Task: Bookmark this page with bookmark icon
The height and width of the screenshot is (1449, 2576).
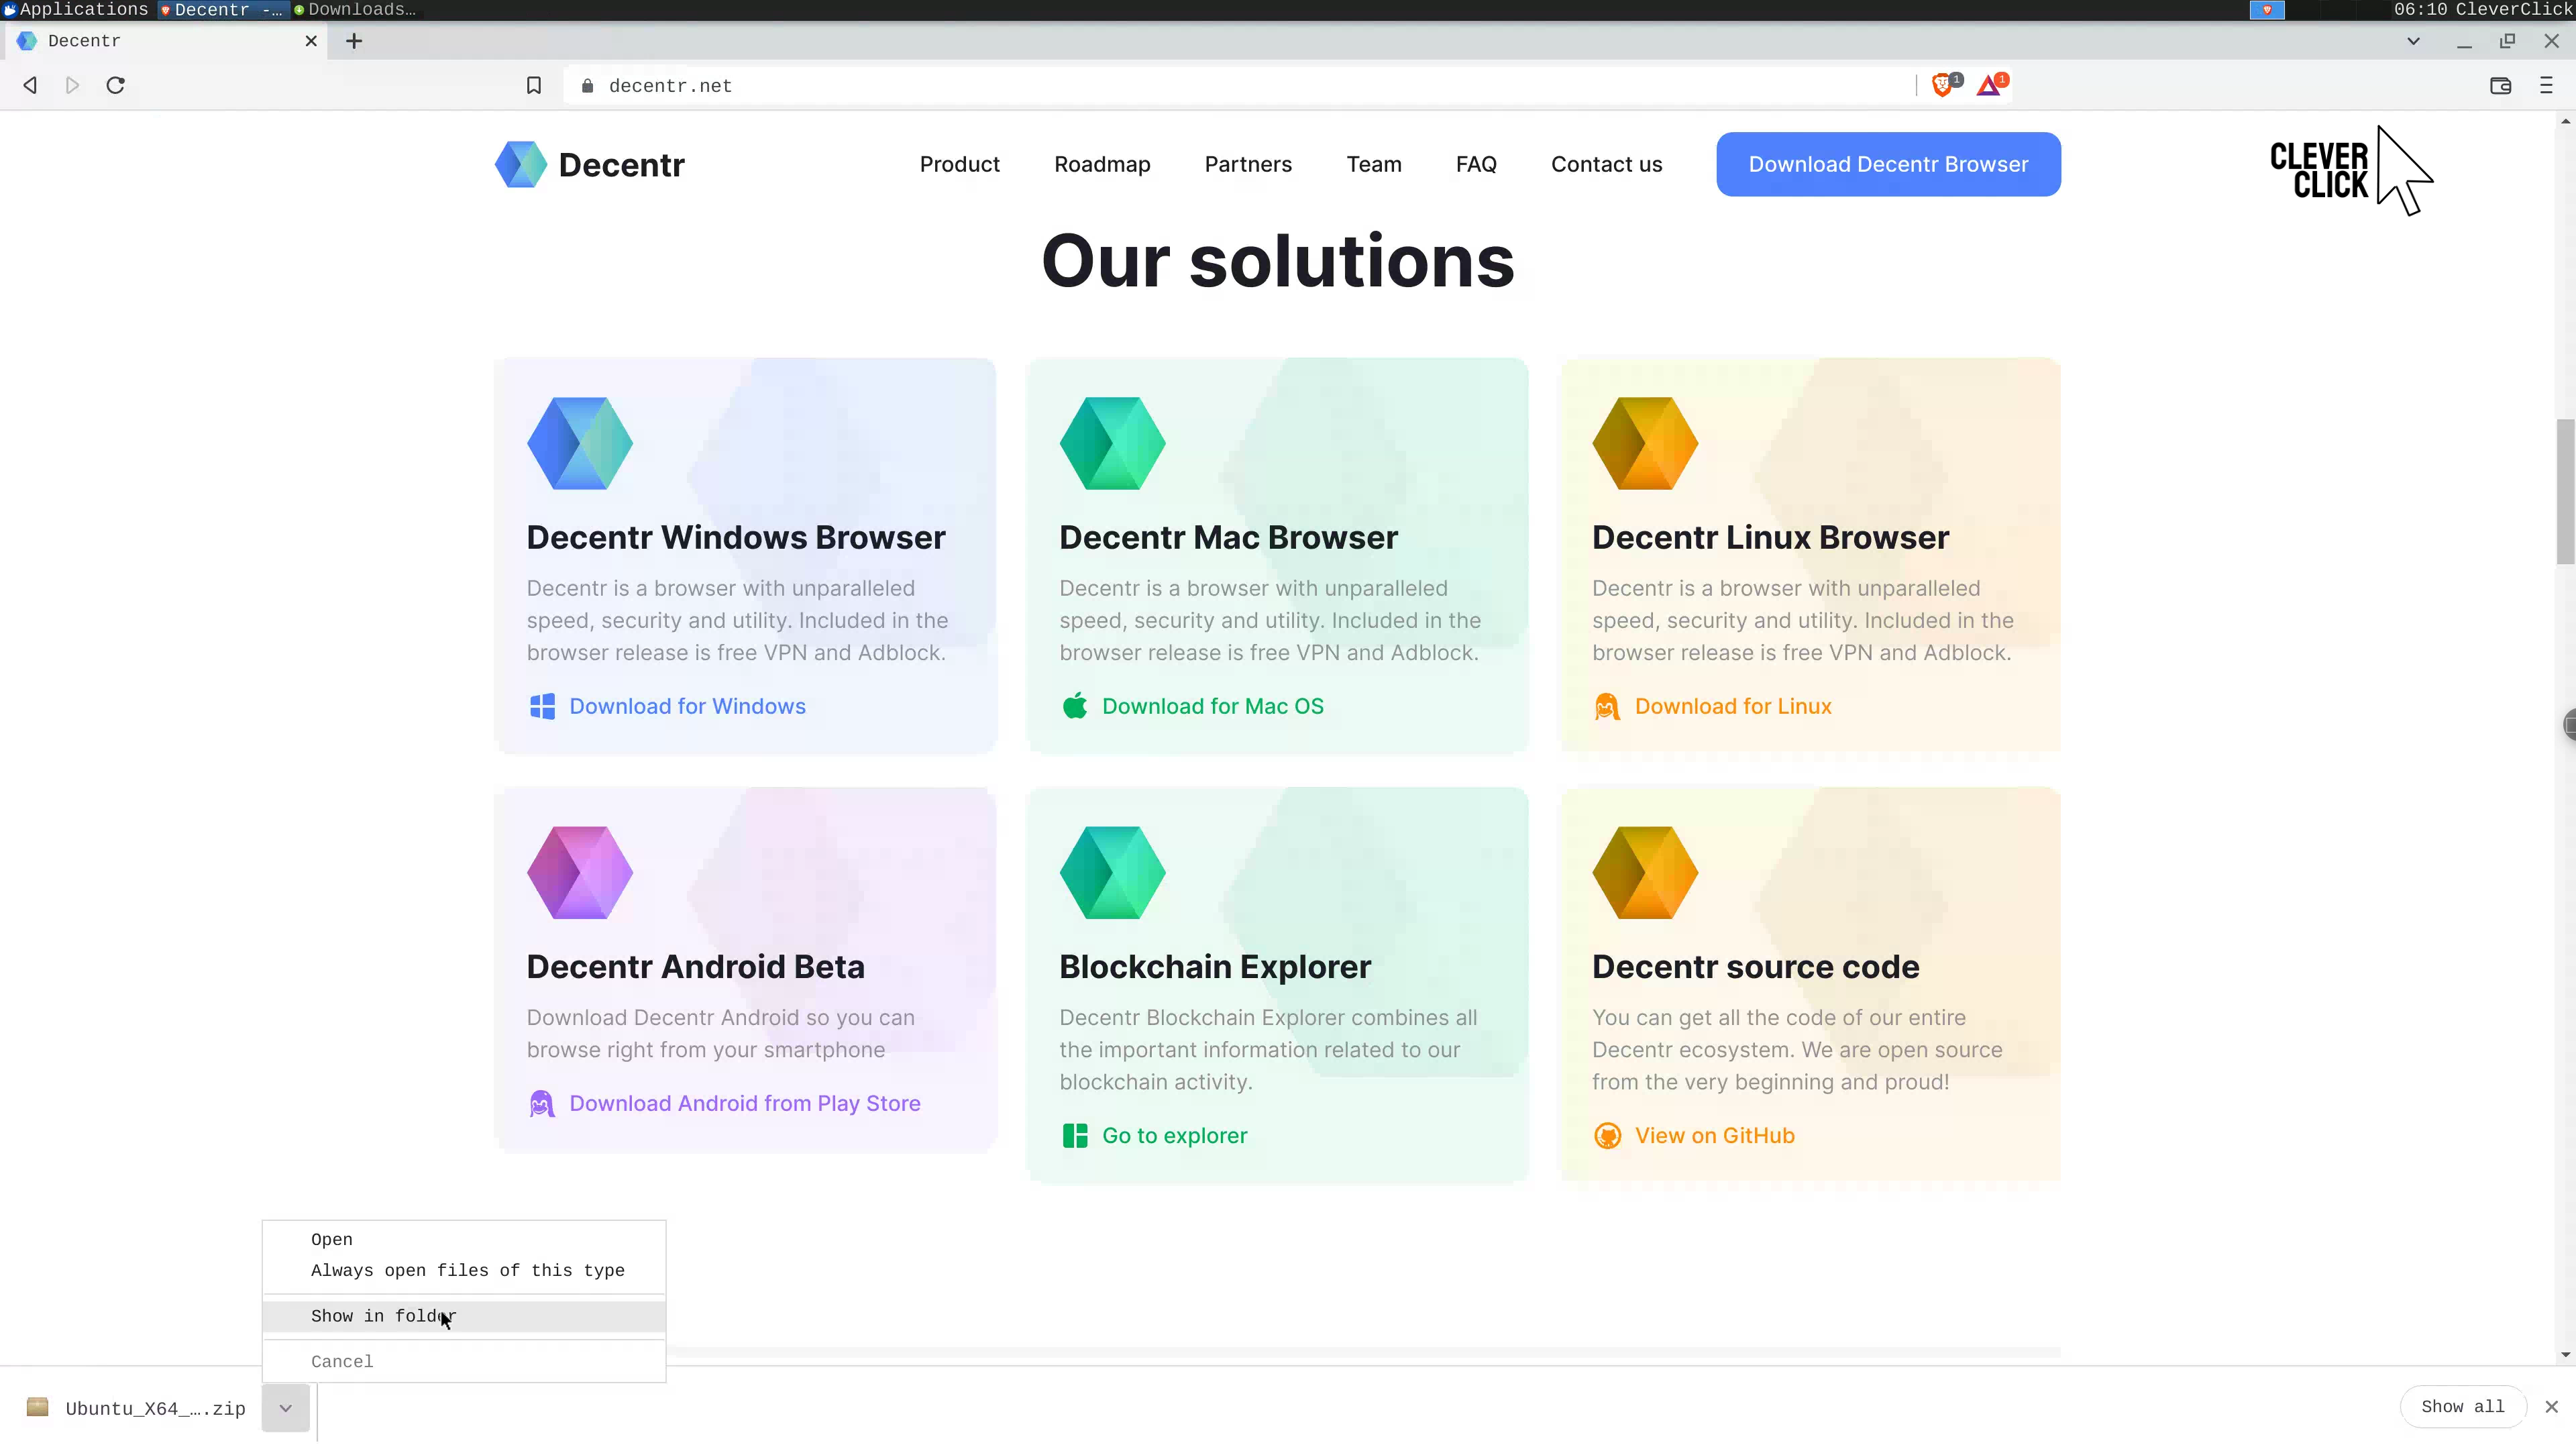Action: [534, 85]
